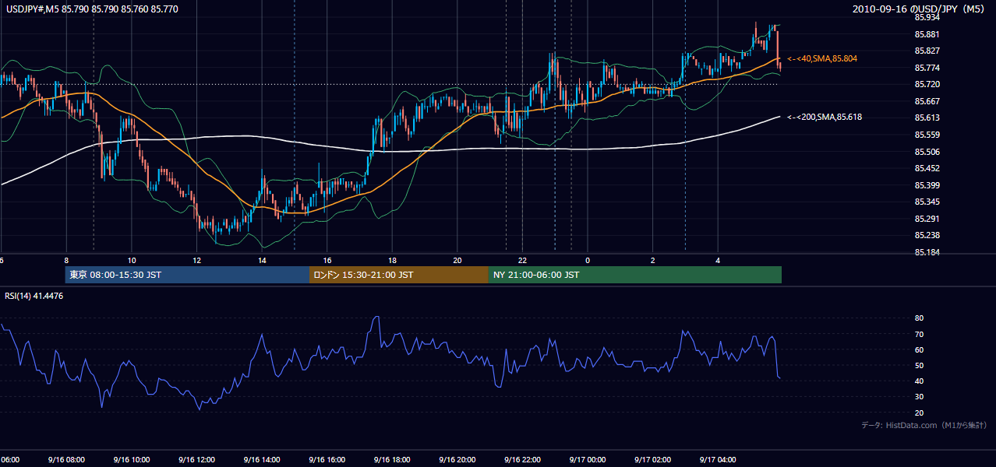Click hour mark 8 under the price chart
The width and height of the screenshot is (996, 467).
coord(66,260)
